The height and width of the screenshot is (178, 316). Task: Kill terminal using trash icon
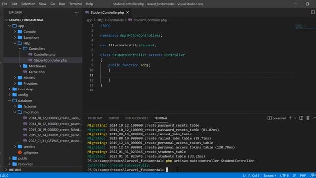click(x=308, y=118)
